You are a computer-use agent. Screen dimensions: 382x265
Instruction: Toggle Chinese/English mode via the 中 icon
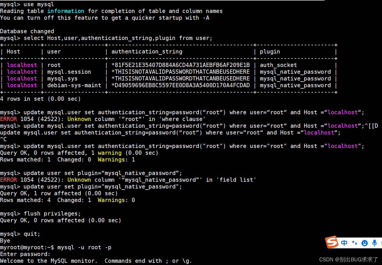(x=344, y=243)
